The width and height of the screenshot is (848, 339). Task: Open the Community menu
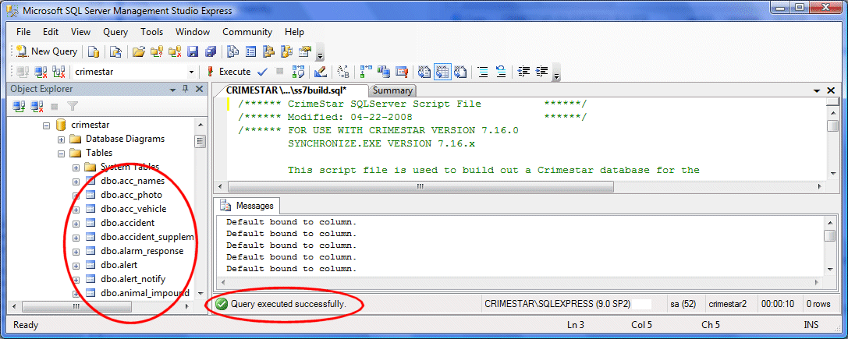247,32
